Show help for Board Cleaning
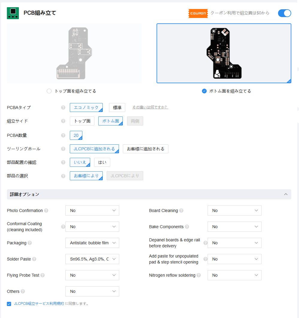The image size is (299, 318). (181, 211)
